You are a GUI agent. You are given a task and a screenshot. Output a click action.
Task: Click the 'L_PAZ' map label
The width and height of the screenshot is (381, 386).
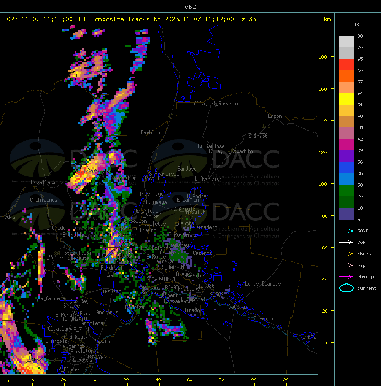pyautogui.click(x=310, y=337)
